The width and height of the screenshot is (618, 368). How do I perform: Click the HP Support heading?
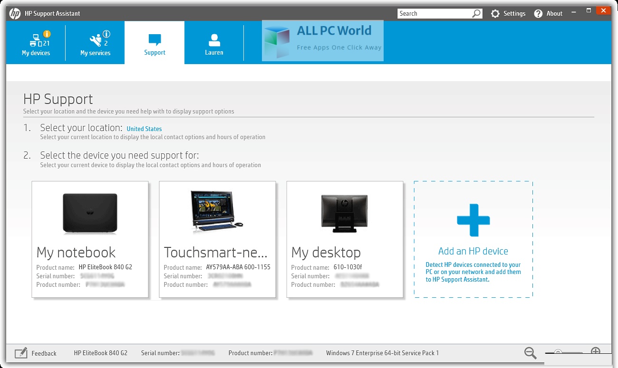point(58,99)
